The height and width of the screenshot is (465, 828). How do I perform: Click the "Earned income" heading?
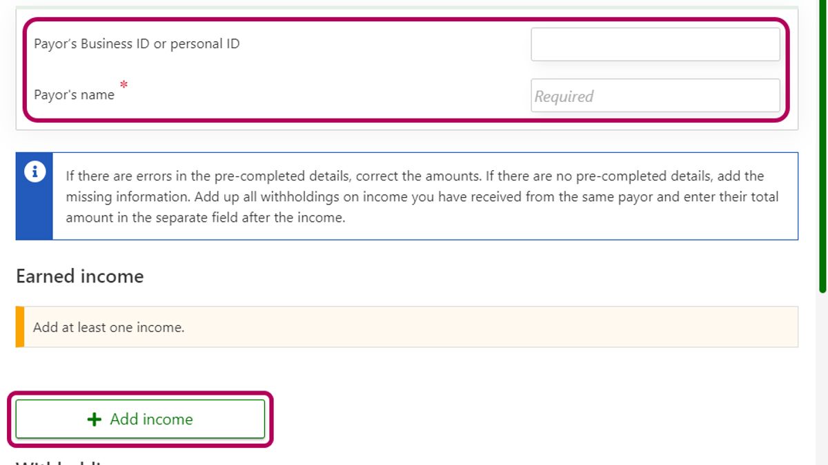[80, 276]
